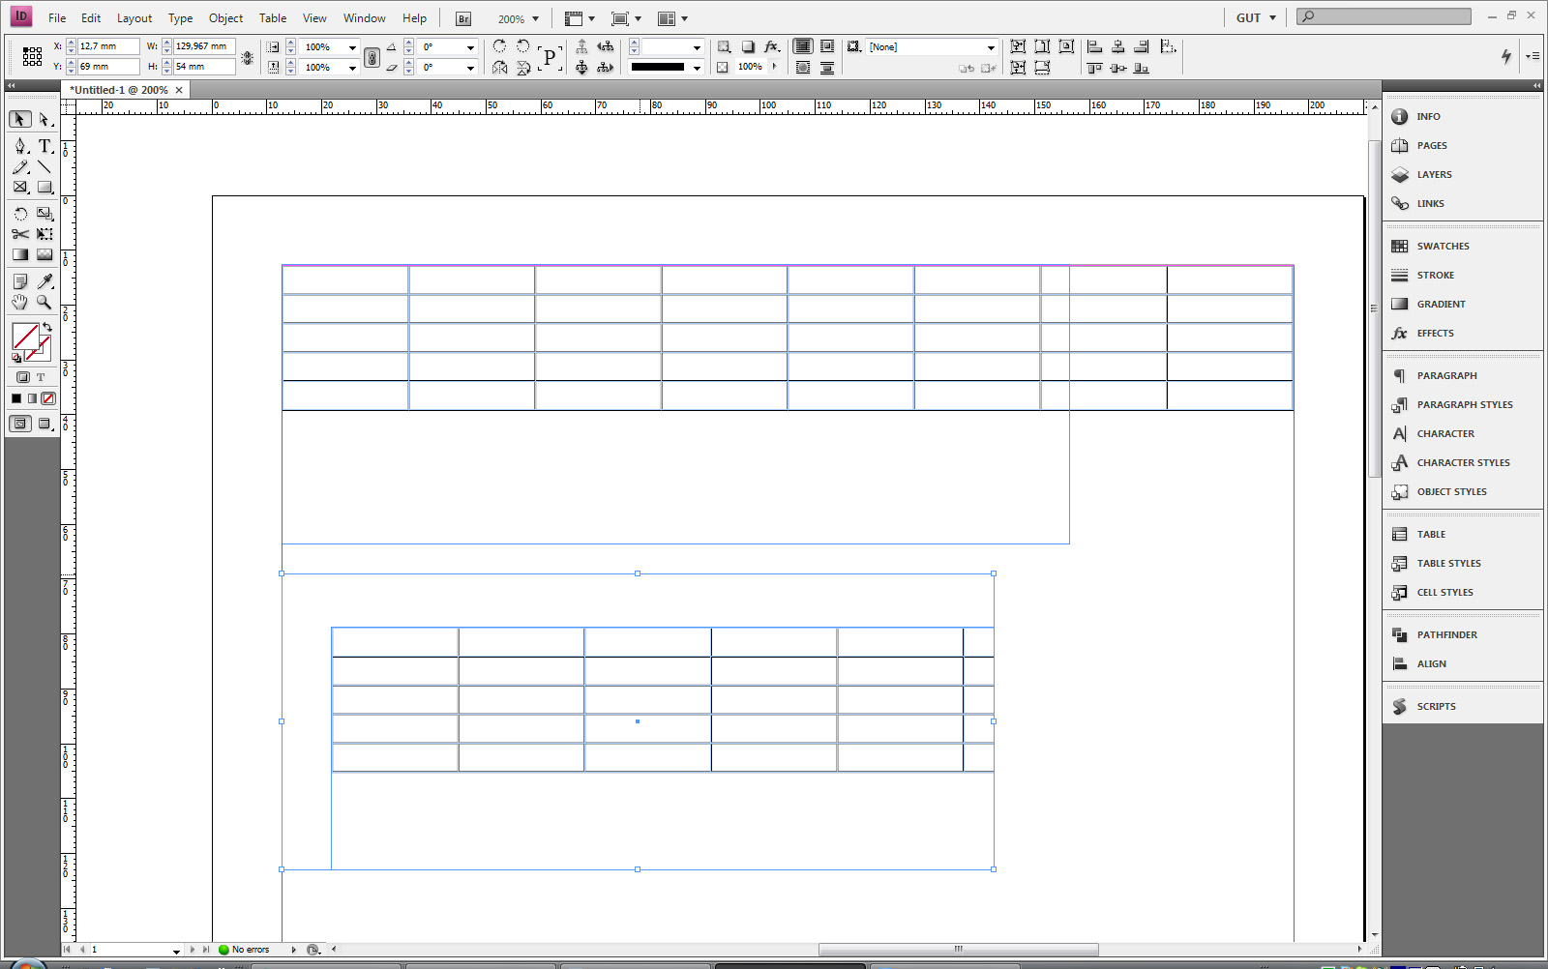The image size is (1548, 969).
Task: Select the Rotate tool
Action: (x=20, y=214)
